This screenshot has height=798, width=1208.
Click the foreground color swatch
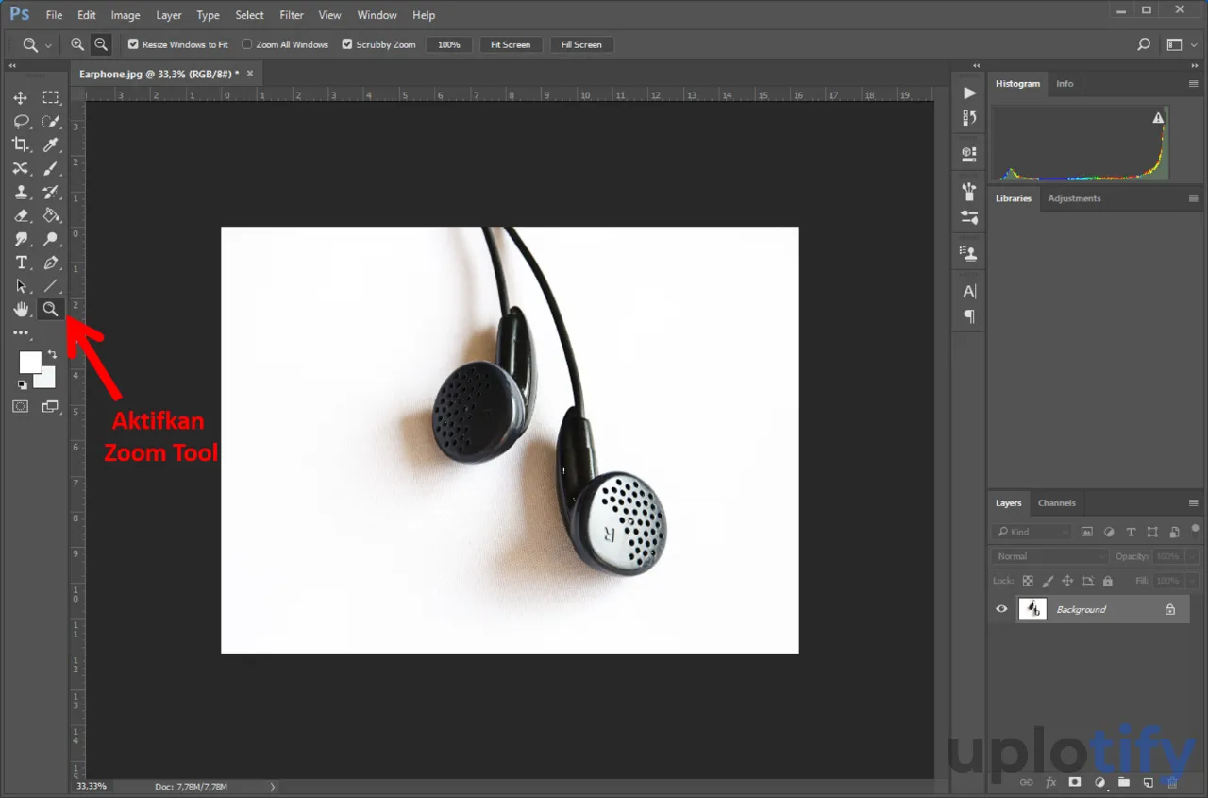click(x=29, y=362)
